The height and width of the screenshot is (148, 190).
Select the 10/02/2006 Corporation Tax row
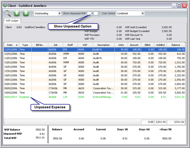(x=95, y=93)
